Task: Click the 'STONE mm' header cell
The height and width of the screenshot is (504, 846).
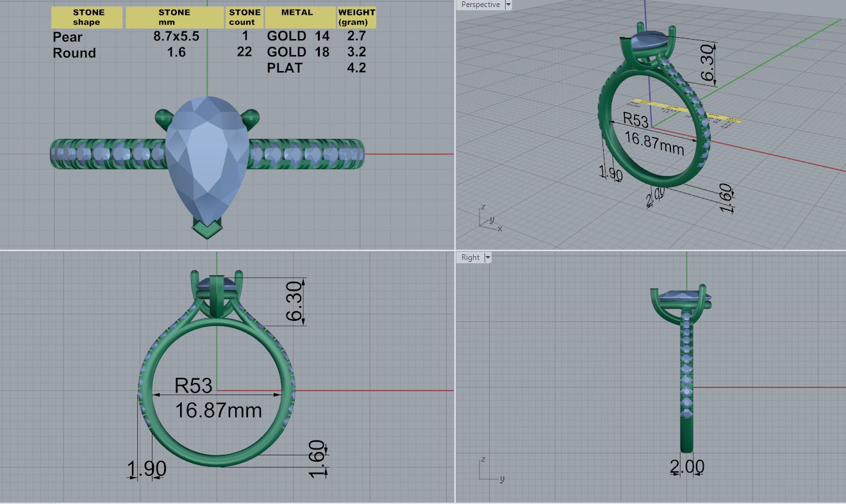Action: 175,17
